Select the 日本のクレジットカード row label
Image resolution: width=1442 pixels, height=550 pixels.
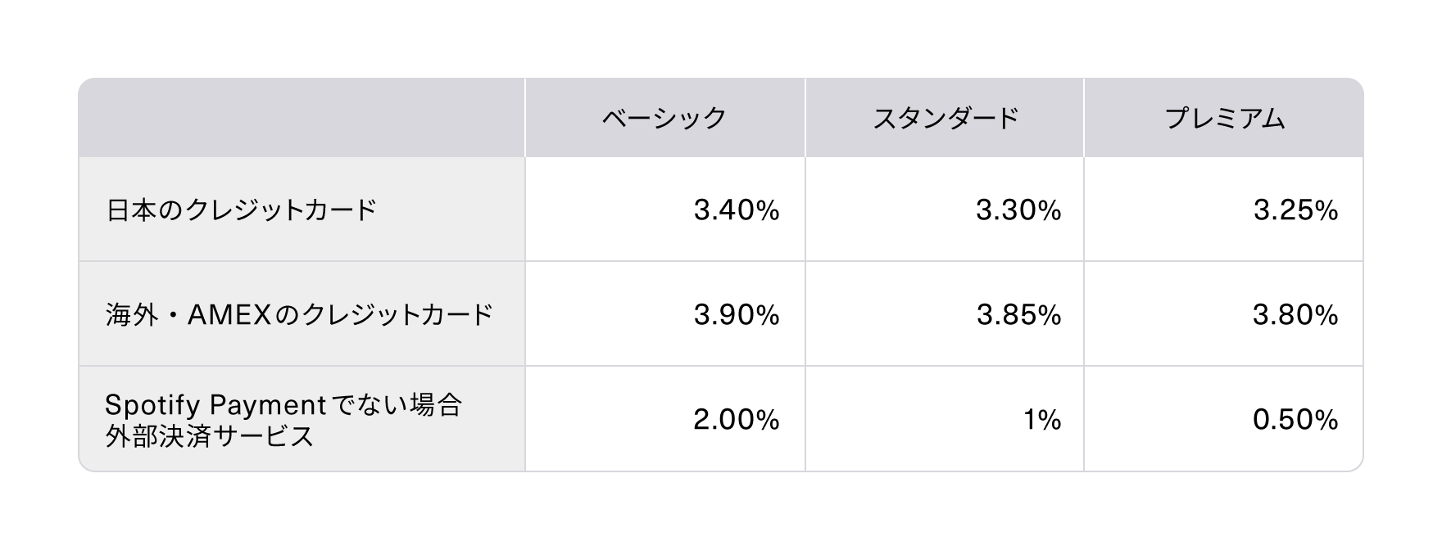pos(242,210)
